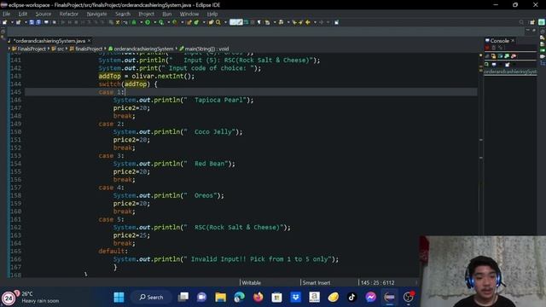The width and height of the screenshot is (546, 307).
Task: Click the Save icon in the toolbar
Action: pyautogui.click(x=32, y=22)
